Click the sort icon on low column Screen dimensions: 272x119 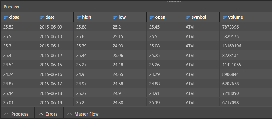(115, 17)
